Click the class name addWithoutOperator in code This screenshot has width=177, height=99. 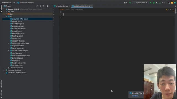pyautogui.click(x=74, y=9)
